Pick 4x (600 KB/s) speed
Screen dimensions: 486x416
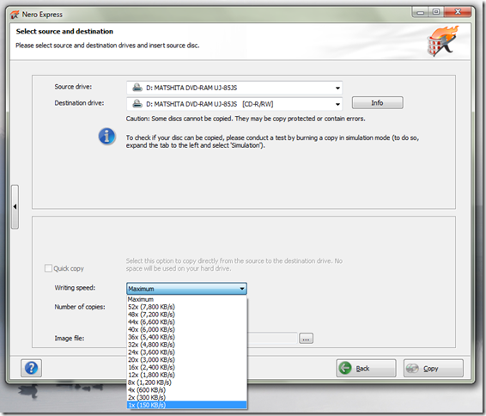(186, 390)
